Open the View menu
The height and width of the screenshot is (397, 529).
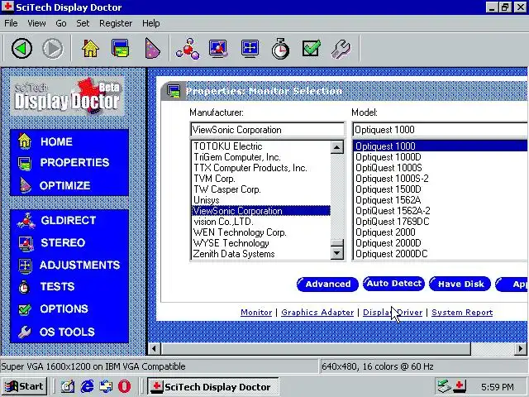click(36, 23)
